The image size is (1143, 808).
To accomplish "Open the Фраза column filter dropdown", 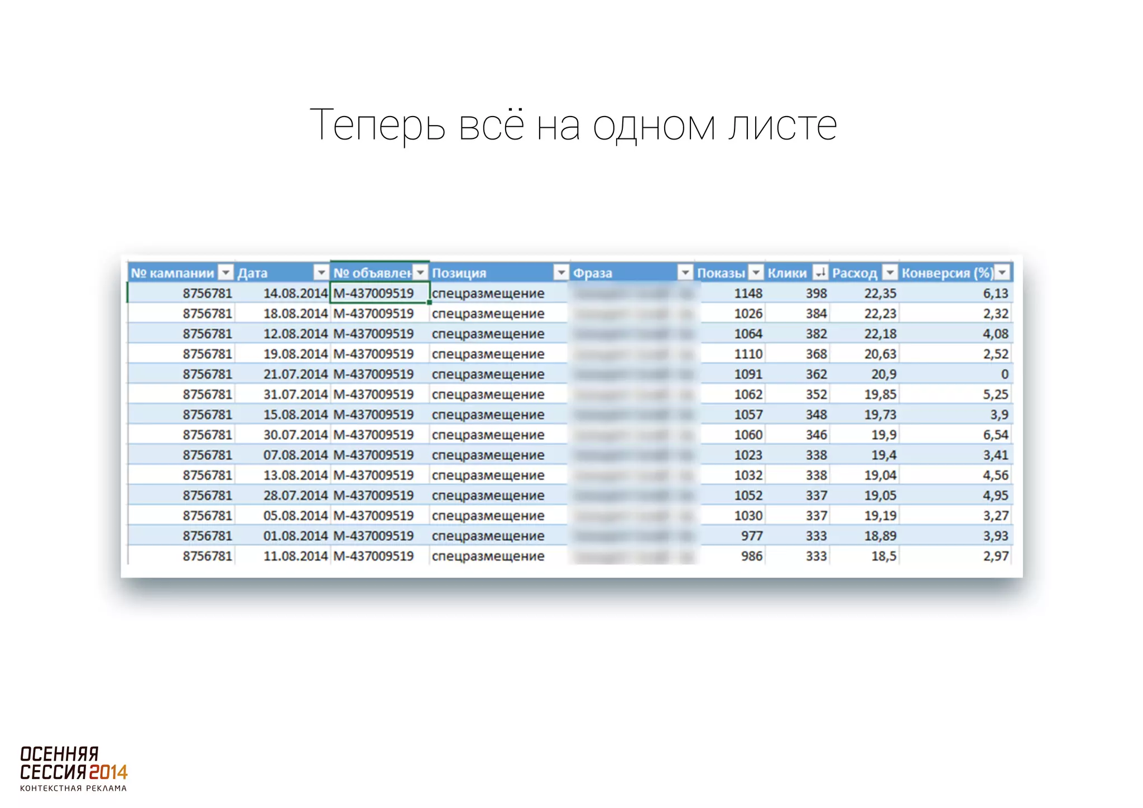I will (685, 272).
